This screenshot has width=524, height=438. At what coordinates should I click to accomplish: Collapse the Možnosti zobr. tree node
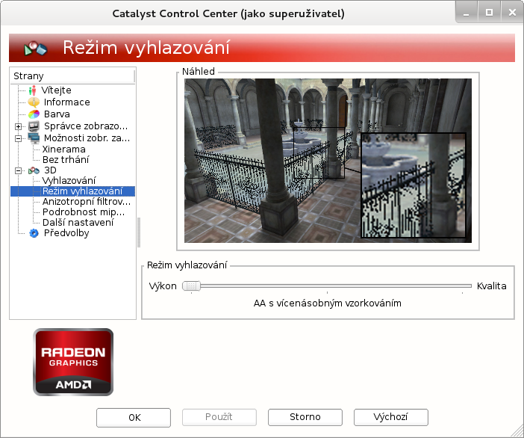(19, 138)
